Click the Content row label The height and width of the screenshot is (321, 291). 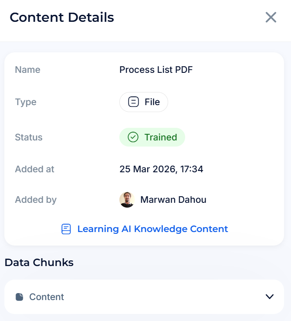click(x=47, y=297)
